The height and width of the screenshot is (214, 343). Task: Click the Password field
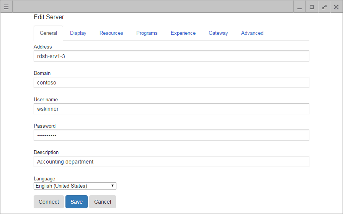(171, 135)
